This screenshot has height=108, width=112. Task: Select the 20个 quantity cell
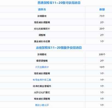[x=102, y=29]
